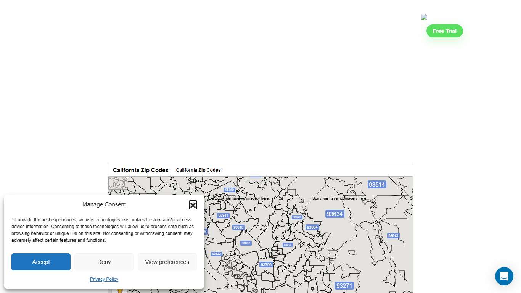Image resolution: width=521 pixels, height=293 pixels.
Task: Select the 93706 zip code marker
Action: coord(266,264)
